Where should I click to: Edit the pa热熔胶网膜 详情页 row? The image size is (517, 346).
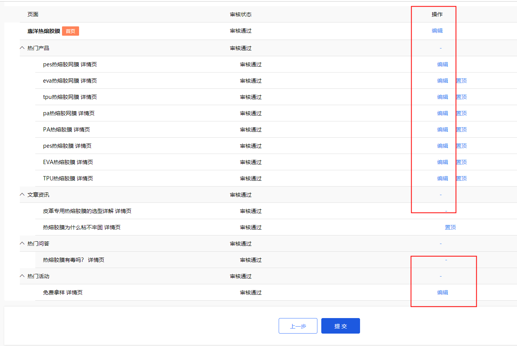[443, 113]
